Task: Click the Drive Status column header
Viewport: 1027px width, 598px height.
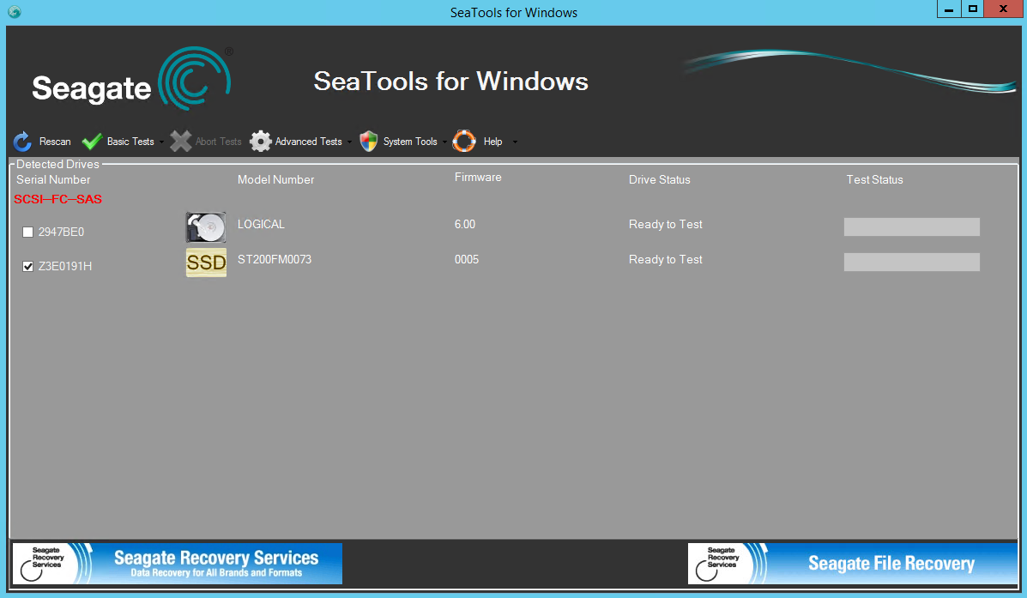Action: [x=660, y=179]
